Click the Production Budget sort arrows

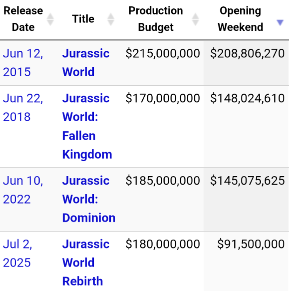tap(195, 19)
